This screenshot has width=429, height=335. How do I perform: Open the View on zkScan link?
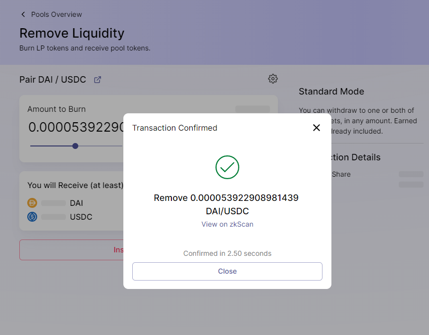227,224
